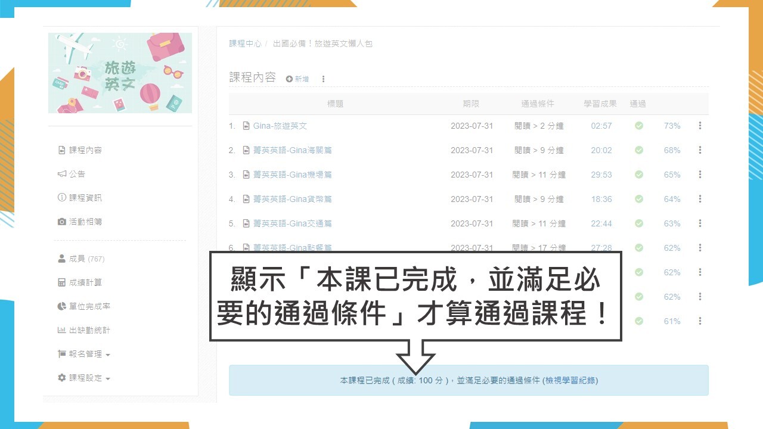The width and height of the screenshot is (763, 429).
Task: Click green pass checkmark for 菁英英語-Gina貨幣篇
Action: (x=638, y=199)
